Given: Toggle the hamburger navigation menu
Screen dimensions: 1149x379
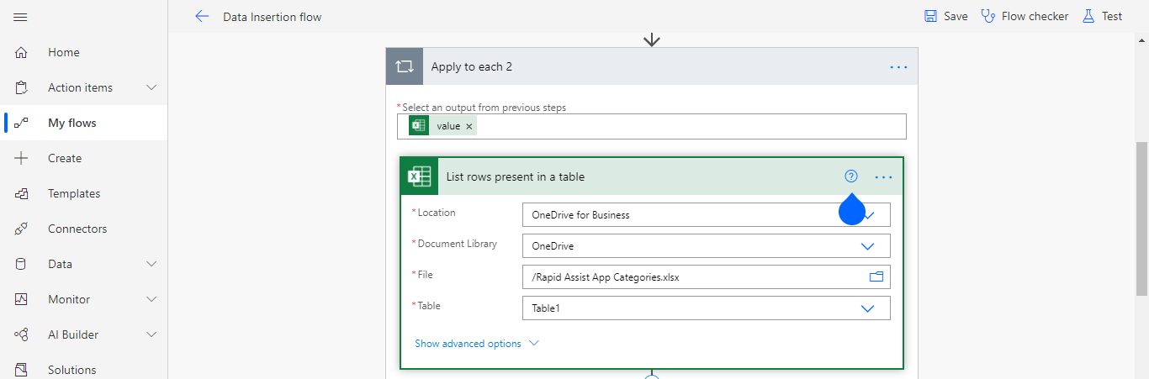Looking at the screenshot, I should coord(21,17).
